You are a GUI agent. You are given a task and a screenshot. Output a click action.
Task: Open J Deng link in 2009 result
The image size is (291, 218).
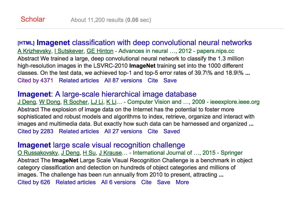27,102
